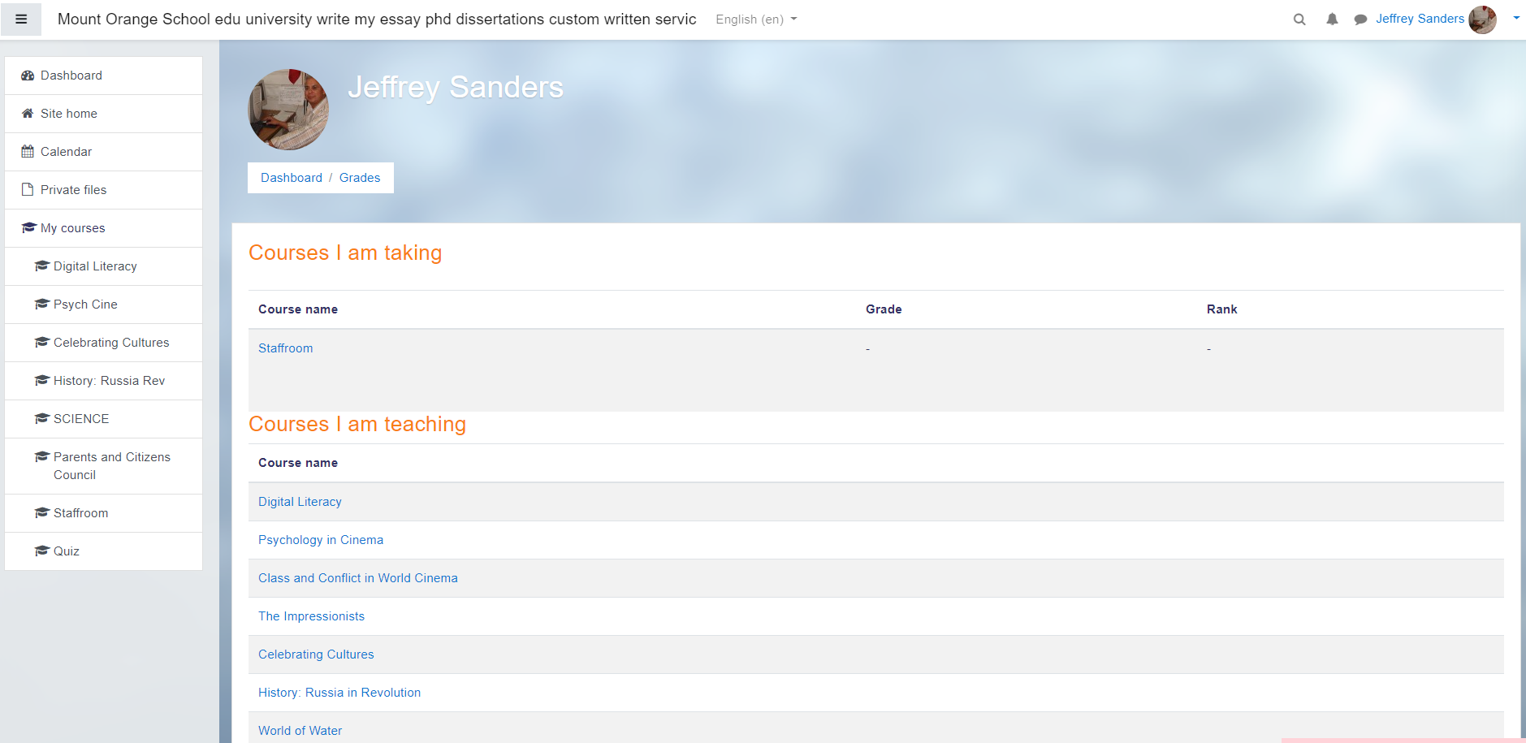Screen dimensions: 1526x743
Task: Open the notifications bell icon
Action: tap(1332, 19)
